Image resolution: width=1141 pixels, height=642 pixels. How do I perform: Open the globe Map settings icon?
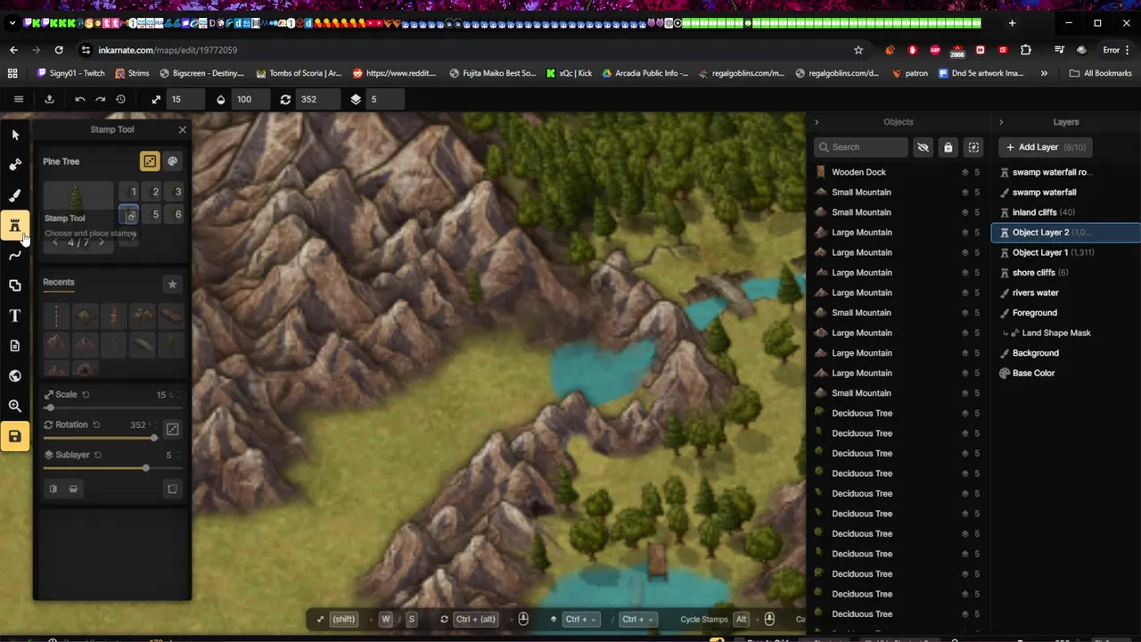click(15, 376)
